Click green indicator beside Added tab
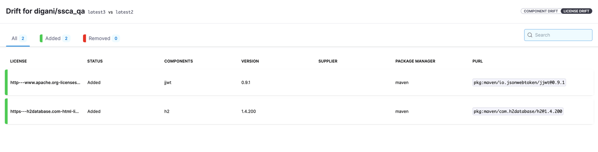Viewport: 598px width, 152px height. [41, 38]
